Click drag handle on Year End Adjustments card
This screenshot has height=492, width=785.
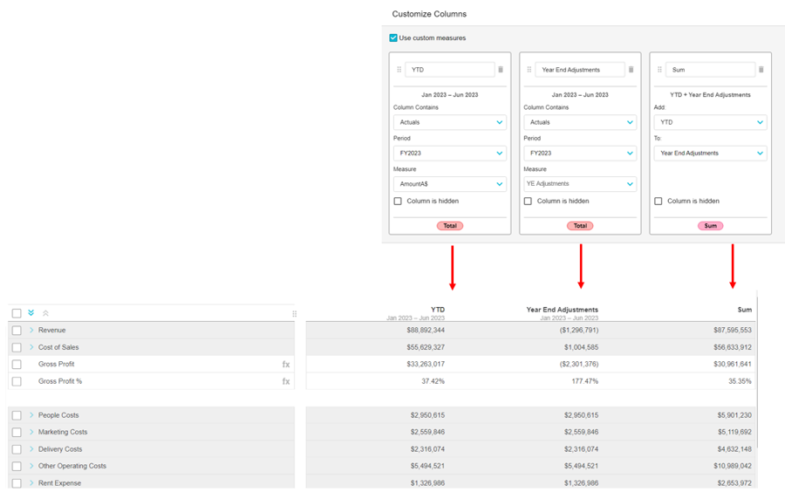pyautogui.click(x=529, y=70)
